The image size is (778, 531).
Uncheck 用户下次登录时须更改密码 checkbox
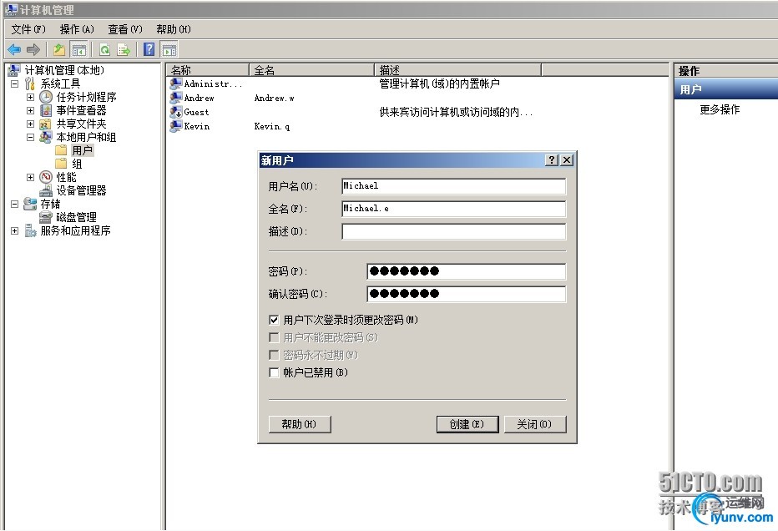pos(274,320)
